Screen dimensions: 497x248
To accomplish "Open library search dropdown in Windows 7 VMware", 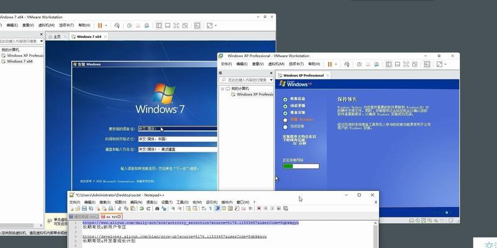I will [41, 41].
